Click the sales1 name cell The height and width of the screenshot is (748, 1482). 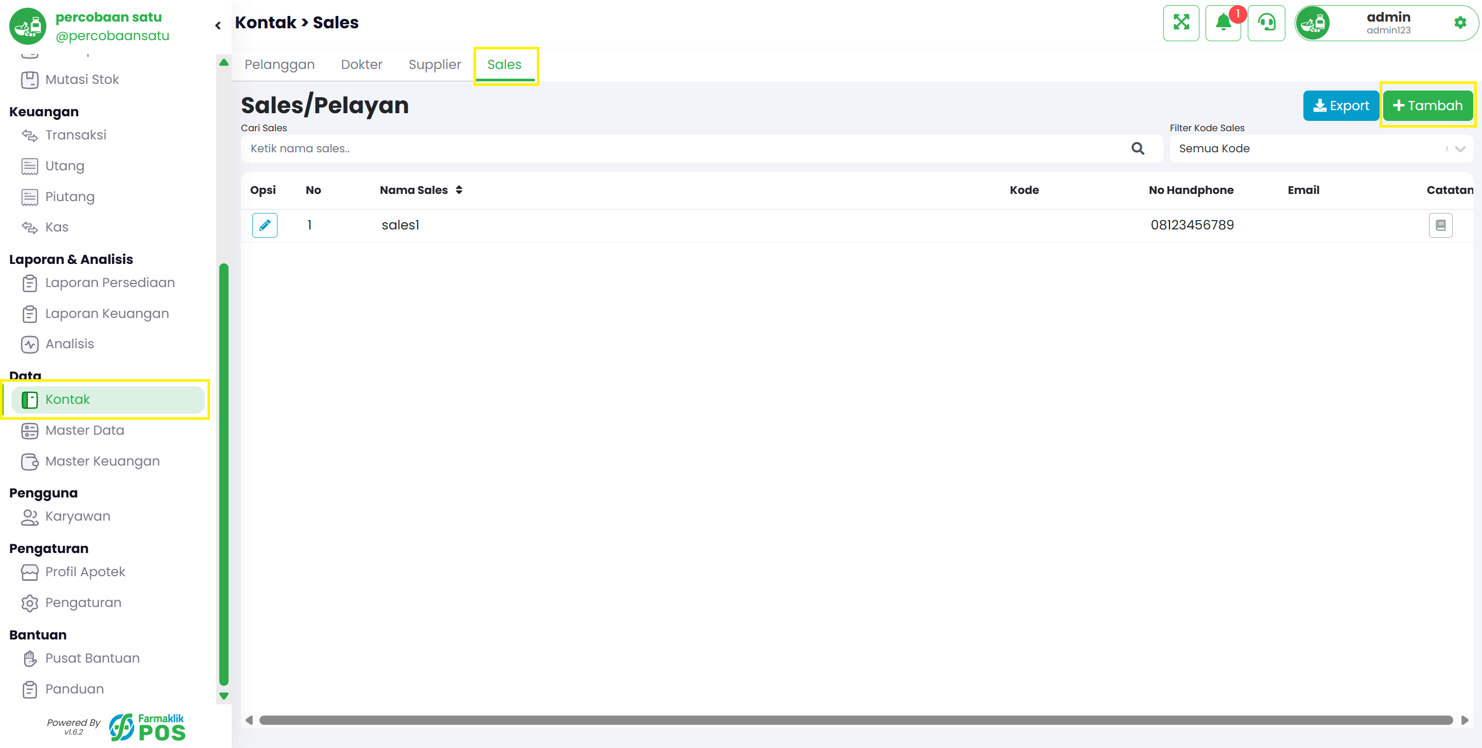(x=400, y=225)
